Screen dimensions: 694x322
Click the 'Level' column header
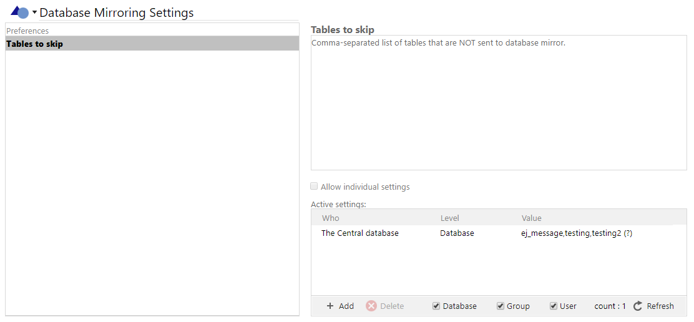click(x=450, y=218)
